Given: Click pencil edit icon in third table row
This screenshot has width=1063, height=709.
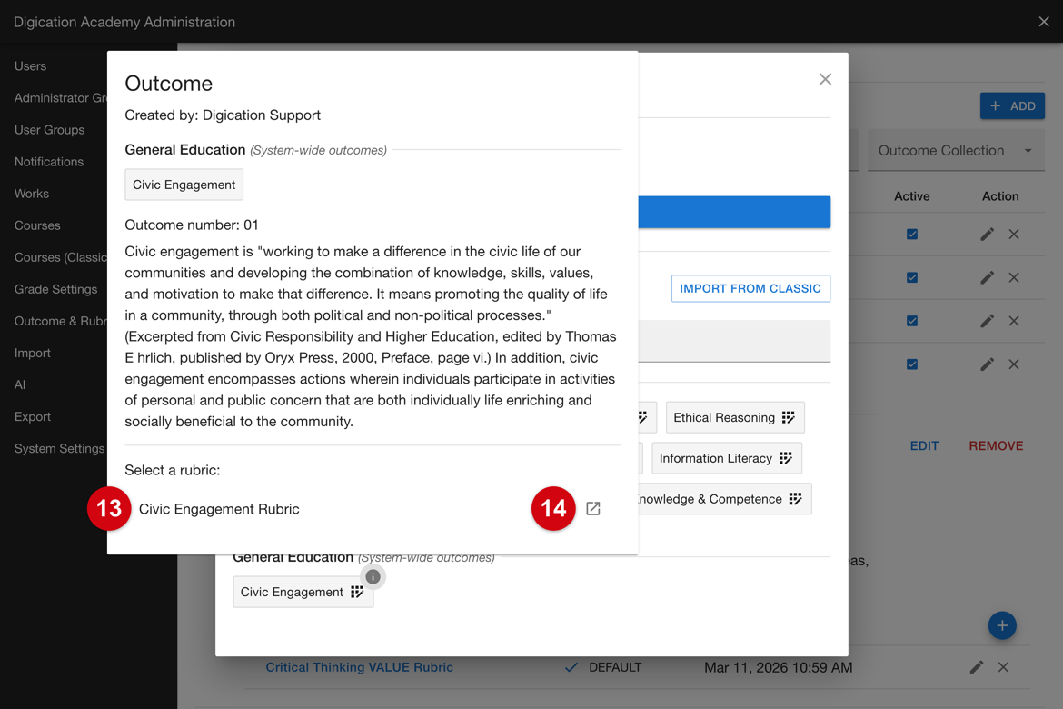Looking at the screenshot, I should pyautogui.click(x=987, y=321).
